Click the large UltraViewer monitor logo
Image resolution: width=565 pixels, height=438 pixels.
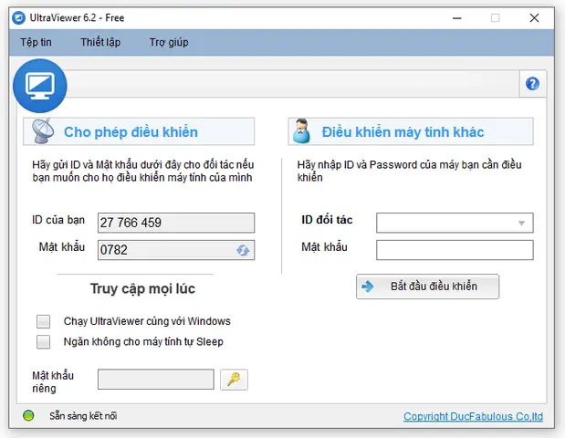(x=40, y=86)
